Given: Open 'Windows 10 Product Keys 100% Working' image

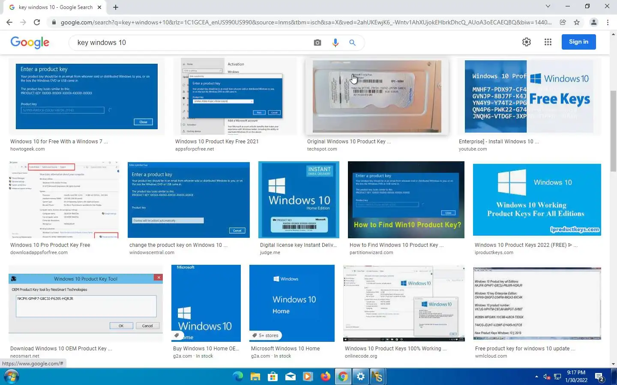Looking at the screenshot, I should [404, 303].
